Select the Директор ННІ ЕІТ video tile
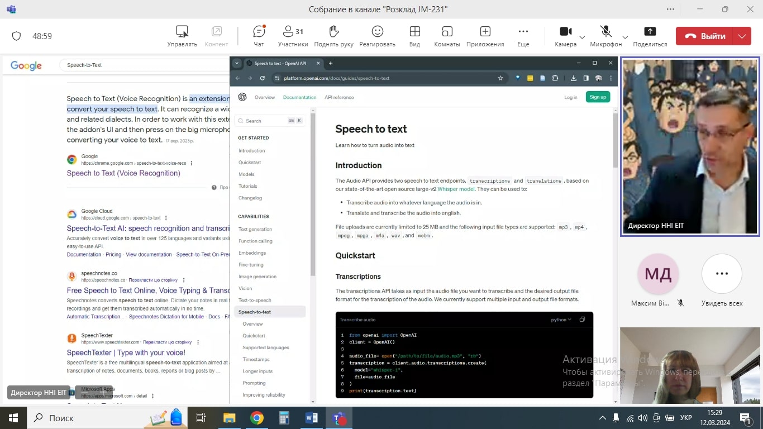Screen dimensions: 763x429 point(690,146)
